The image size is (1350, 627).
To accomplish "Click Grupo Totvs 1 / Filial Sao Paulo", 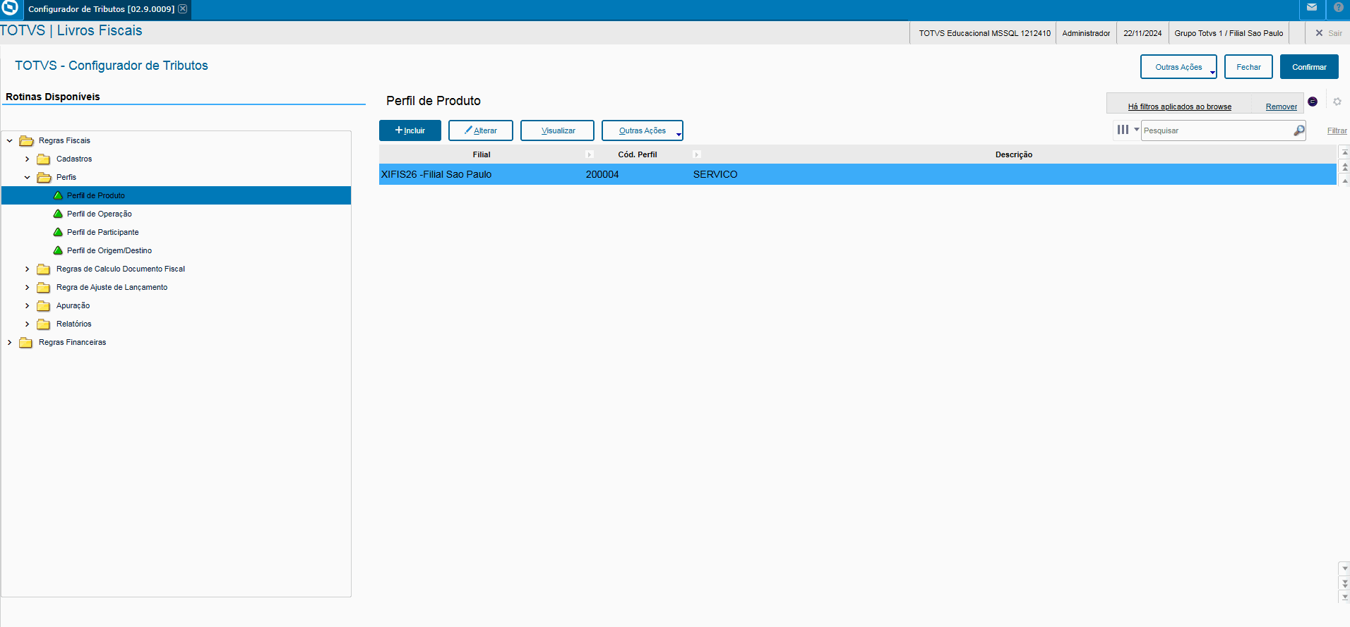I will tap(1229, 33).
